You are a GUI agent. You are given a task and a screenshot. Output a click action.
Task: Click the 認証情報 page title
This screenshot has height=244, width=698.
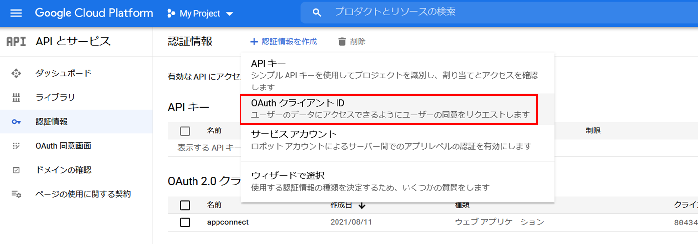190,42
